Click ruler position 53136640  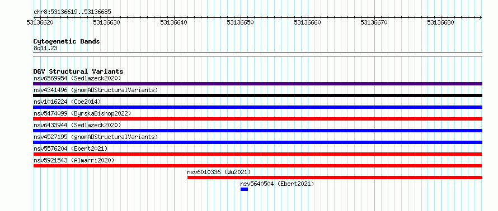coord(173,22)
